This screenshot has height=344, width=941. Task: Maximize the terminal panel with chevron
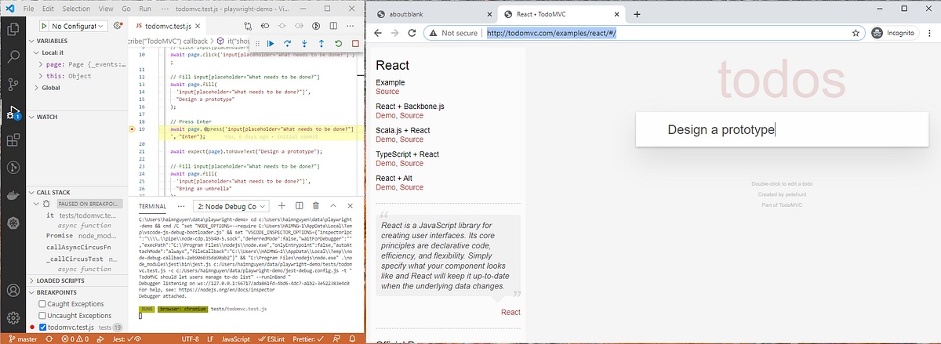tap(332, 205)
